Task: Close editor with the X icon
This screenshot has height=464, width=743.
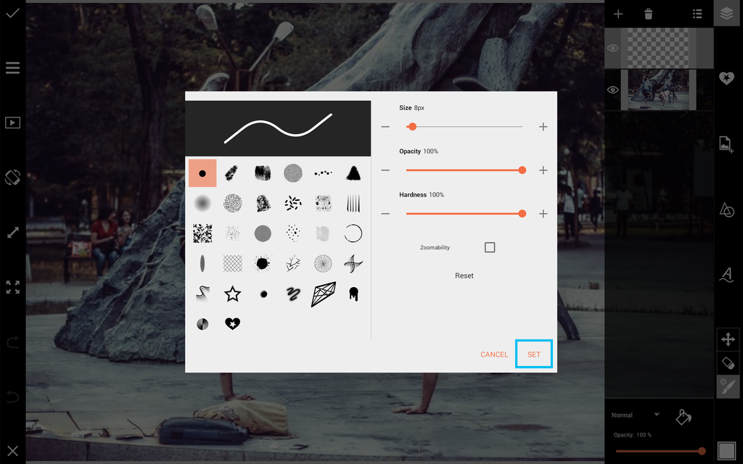Action: point(13,451)
